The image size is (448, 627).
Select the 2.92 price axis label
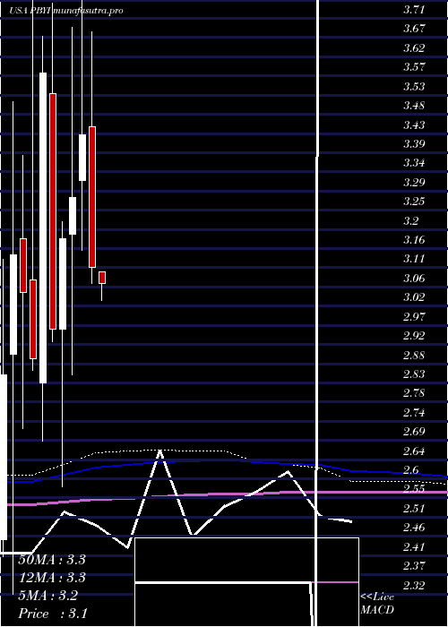click(414, 335)
